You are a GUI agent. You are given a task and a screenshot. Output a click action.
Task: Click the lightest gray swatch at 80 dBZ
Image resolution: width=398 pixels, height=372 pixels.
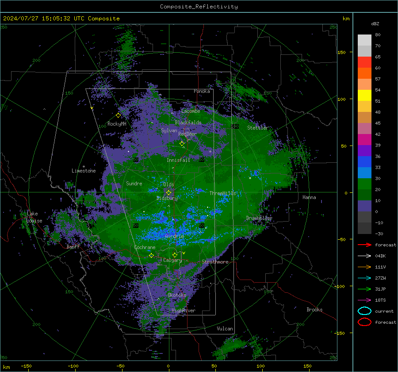click(x=364, y=40)
